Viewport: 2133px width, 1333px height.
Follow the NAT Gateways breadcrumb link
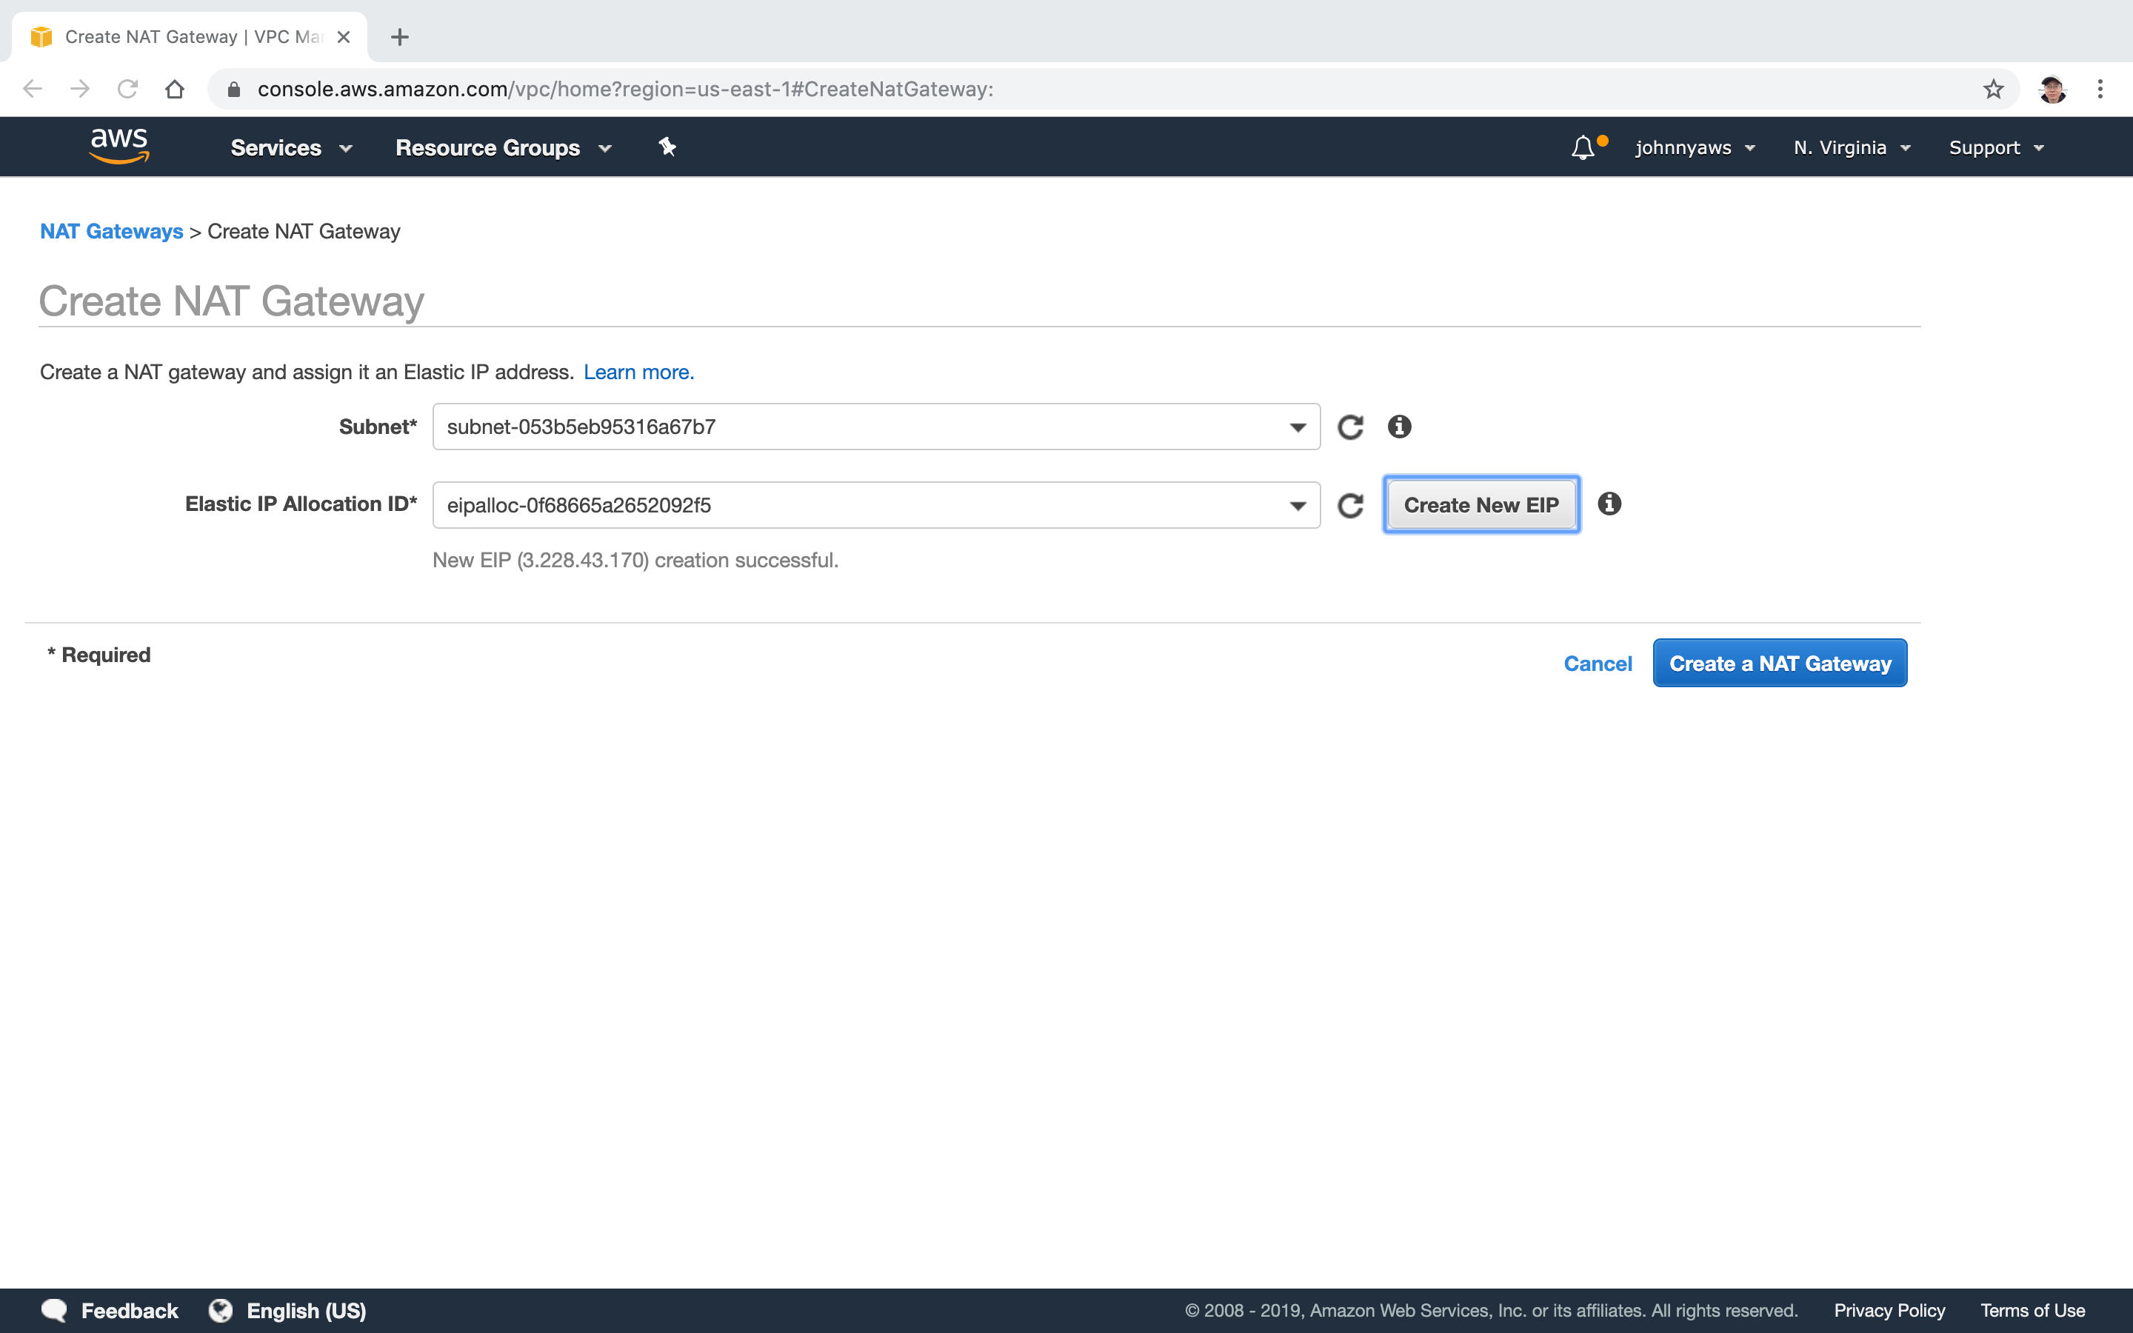[111, 231]
